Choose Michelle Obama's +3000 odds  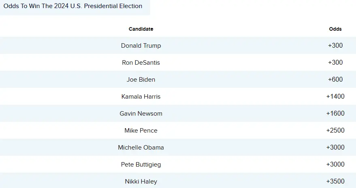point(335,148)
